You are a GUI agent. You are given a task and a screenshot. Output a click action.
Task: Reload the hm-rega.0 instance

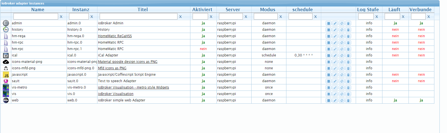pyautogui.click(x=342, y=36)
